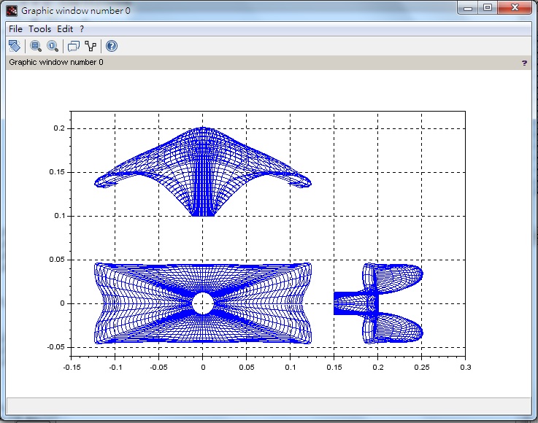Click the x-axis label 0.25

pyautogui.click(x=422, y=368)
